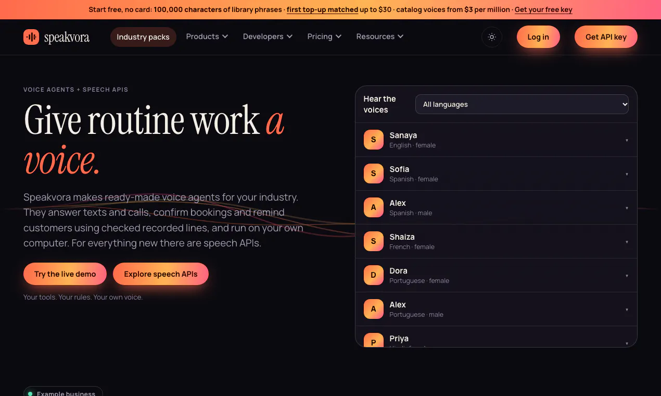661x396 pixels.
Task: Click the 'Give routine work a voice.' headline
Action: coord(154,140)
